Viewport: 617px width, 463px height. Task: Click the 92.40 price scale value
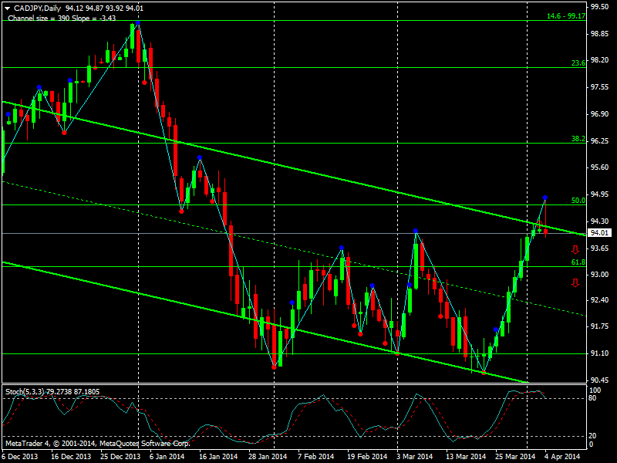pos(600,300)
